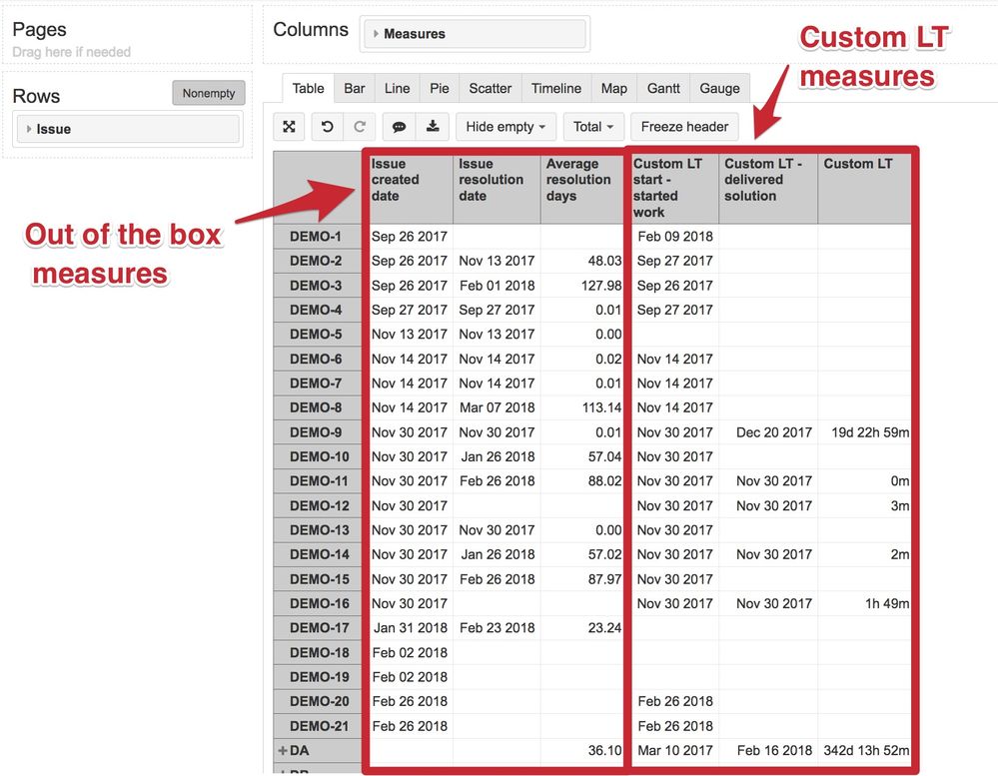Screen dimensions: 998x776
Task: Select the DEMO-1 row header
Action: pyautogui.click(x=317, y=237)
